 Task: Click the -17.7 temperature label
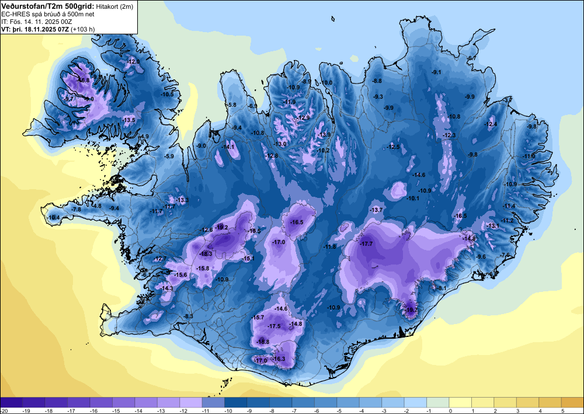(367, 243)
